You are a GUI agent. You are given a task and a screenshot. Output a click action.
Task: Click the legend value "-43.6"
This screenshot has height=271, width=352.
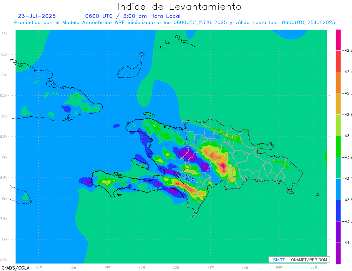[348, 200]
